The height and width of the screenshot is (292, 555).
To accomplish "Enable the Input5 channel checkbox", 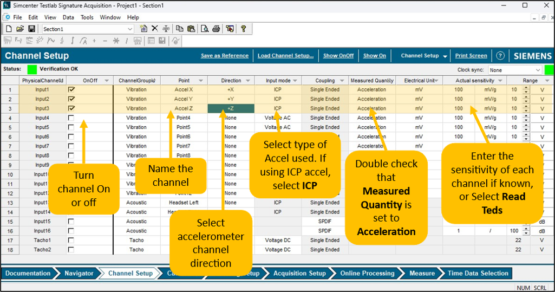I will coord(71,127).
